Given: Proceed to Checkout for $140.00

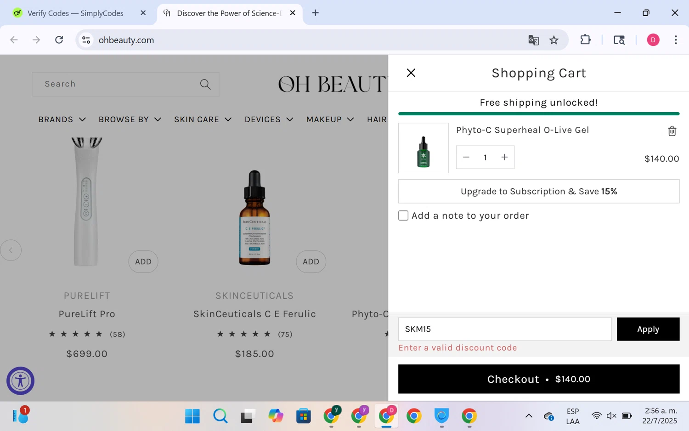Looking at the screenshot, I should click(538, 379).
